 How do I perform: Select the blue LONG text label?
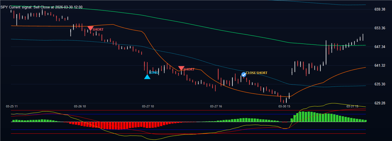click(x=154, y=73)
